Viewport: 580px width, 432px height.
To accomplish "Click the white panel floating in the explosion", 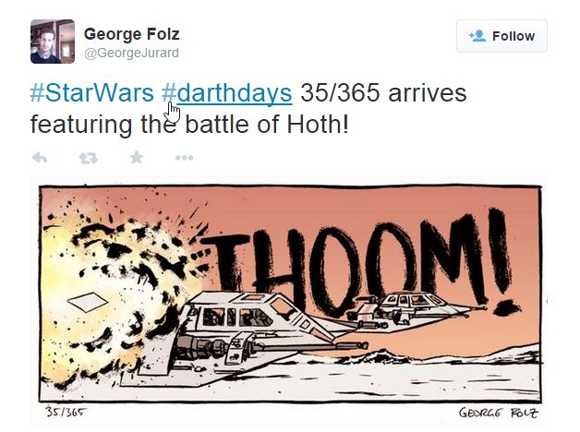I will tap(88, 302).
